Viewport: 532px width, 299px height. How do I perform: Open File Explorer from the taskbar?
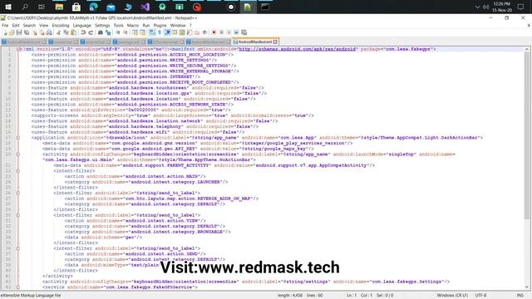pyautogui.click(x=59, y=7)
